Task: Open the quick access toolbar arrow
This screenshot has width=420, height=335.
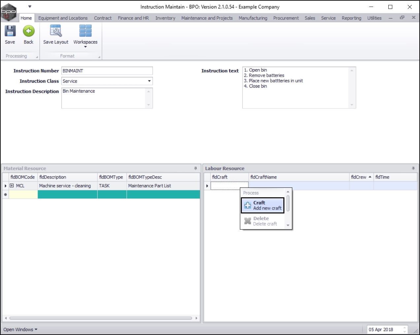Action: coord(30,6)
